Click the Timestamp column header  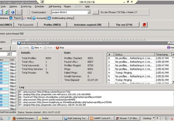point(163,55)
